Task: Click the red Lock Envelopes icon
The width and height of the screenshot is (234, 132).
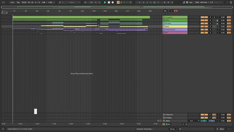Action: coord(175,11)
